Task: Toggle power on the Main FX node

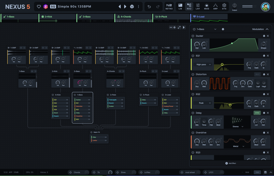Action: coord(91,132)
